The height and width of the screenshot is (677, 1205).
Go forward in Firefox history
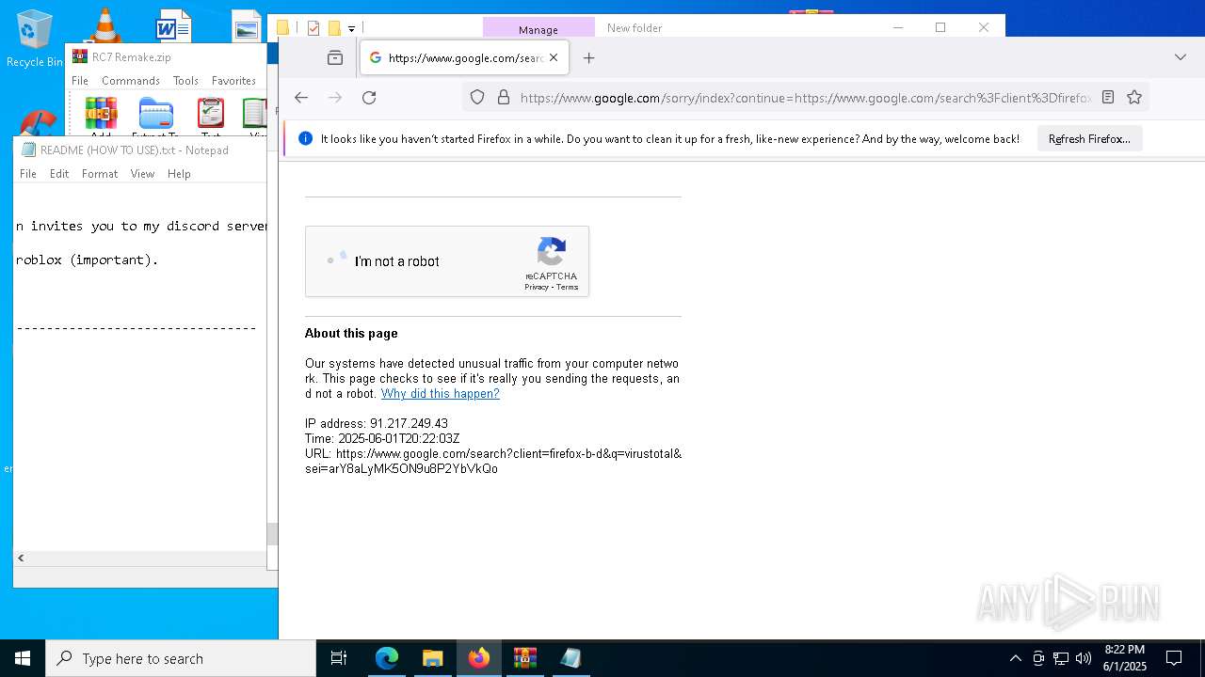point(335,97)
